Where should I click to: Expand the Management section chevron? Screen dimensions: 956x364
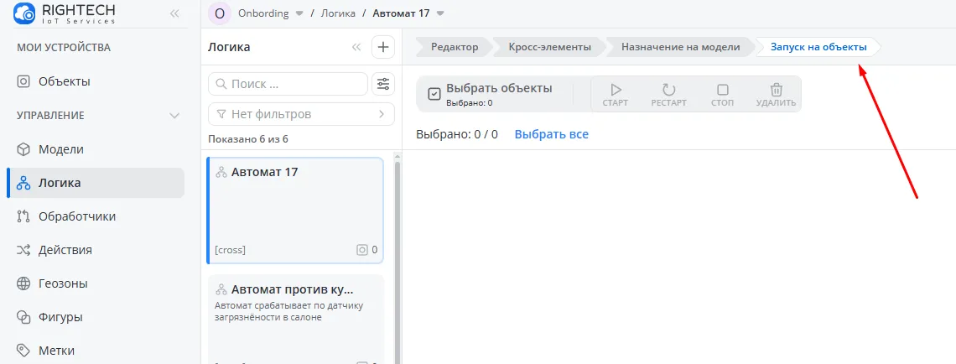pos(174,115)
